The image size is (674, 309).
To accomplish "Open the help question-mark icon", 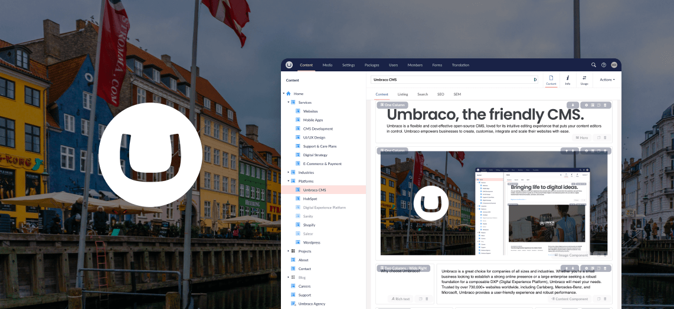I will click(x=604, y=65).
